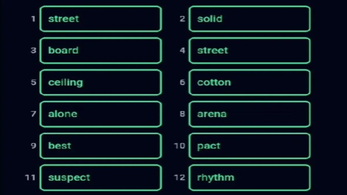Click the number 5 label beside "ceiling"
The image size is (347, 195).
click(34, 82)
